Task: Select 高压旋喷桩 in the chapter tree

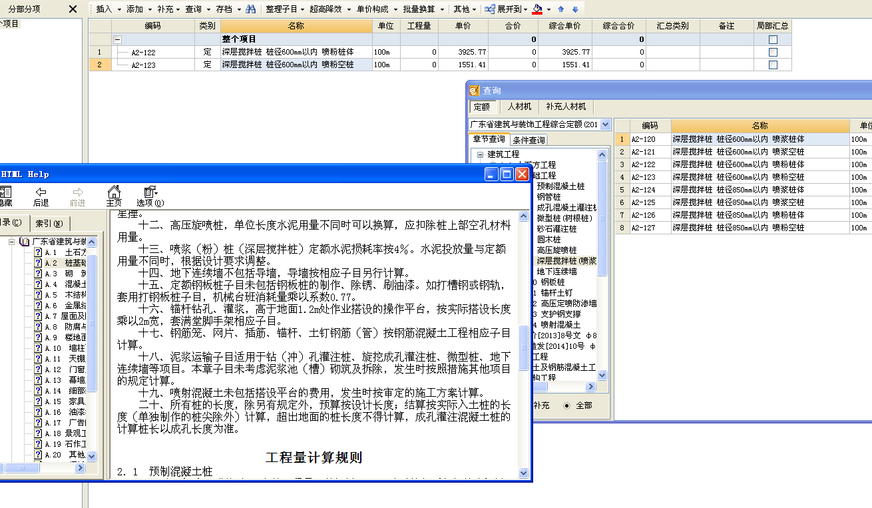Action: (558, 250)
